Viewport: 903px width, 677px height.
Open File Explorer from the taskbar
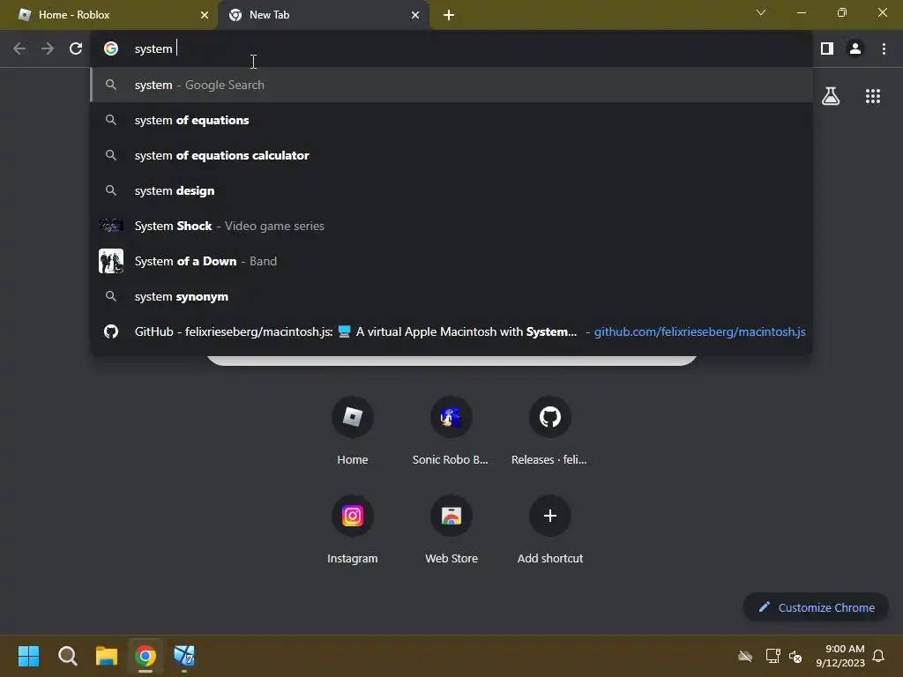point(107,656)
